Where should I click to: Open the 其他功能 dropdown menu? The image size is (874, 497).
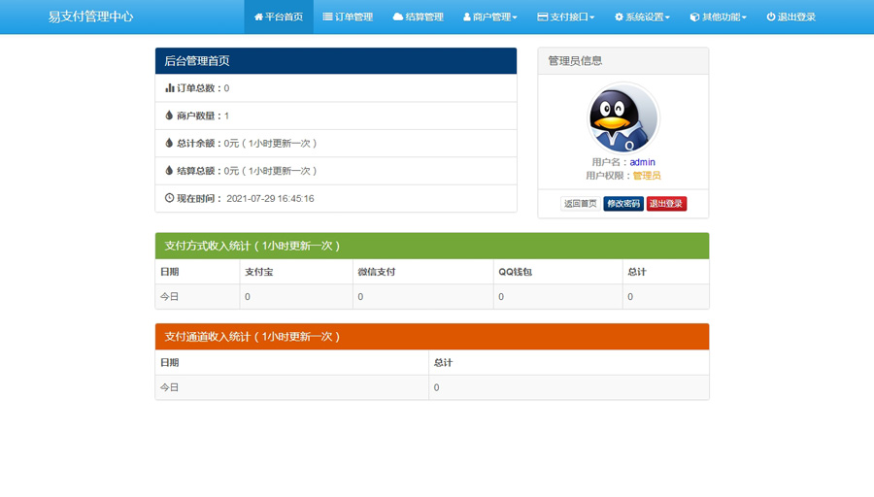point(723,17)
